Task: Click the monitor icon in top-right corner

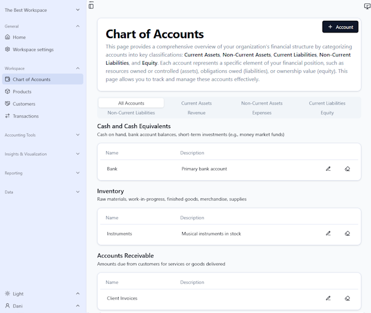Action: click(x=367, y=6)
